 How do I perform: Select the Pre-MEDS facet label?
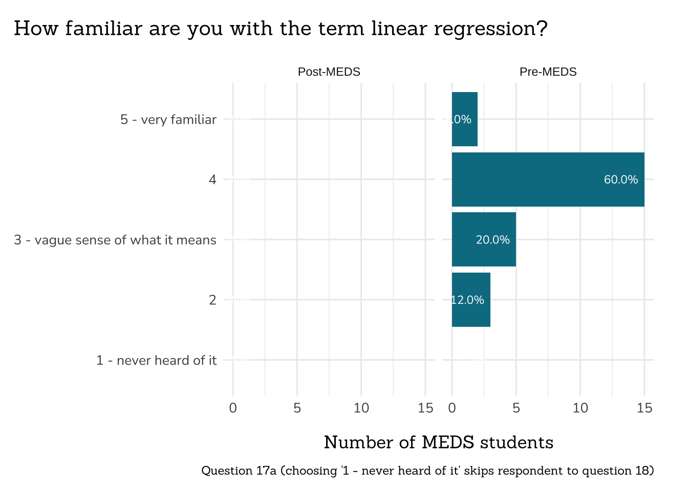548,72
